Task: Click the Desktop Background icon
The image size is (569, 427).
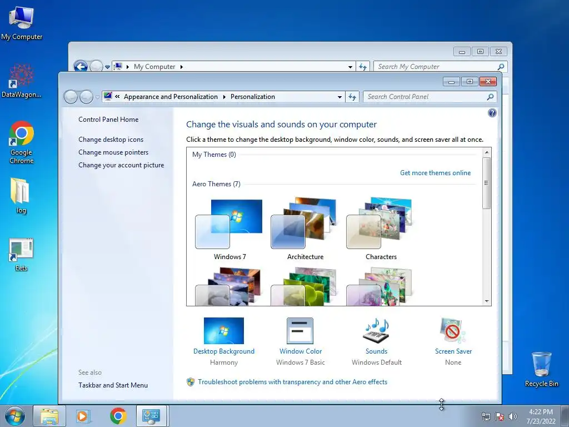Action: [x=223, y=331]
